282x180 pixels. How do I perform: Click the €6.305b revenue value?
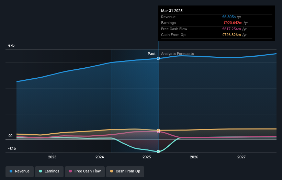coord(229,17)
